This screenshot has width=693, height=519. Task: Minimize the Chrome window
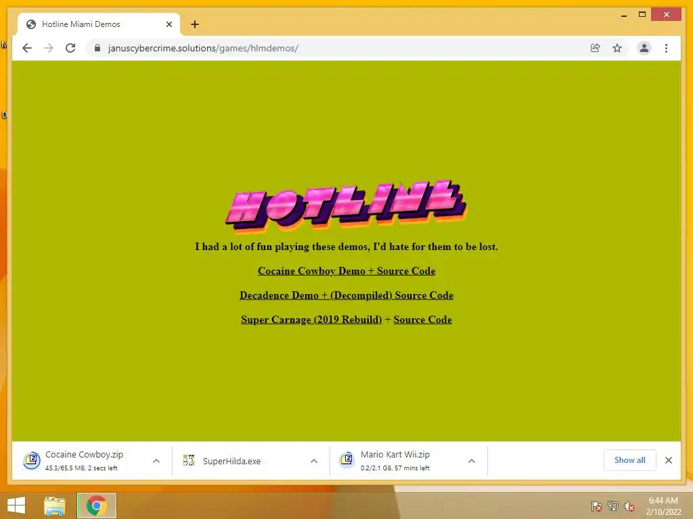click(623, 15)
